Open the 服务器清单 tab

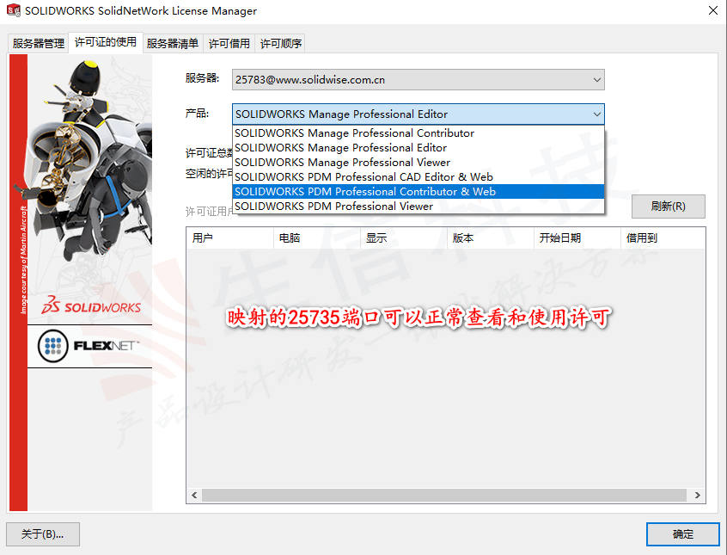[x=173, y=43]
